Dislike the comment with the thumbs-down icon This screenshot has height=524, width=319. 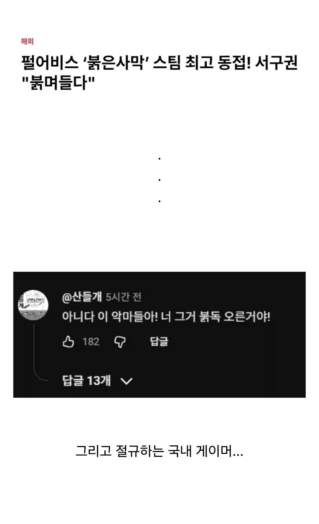(x=120, y=342)
